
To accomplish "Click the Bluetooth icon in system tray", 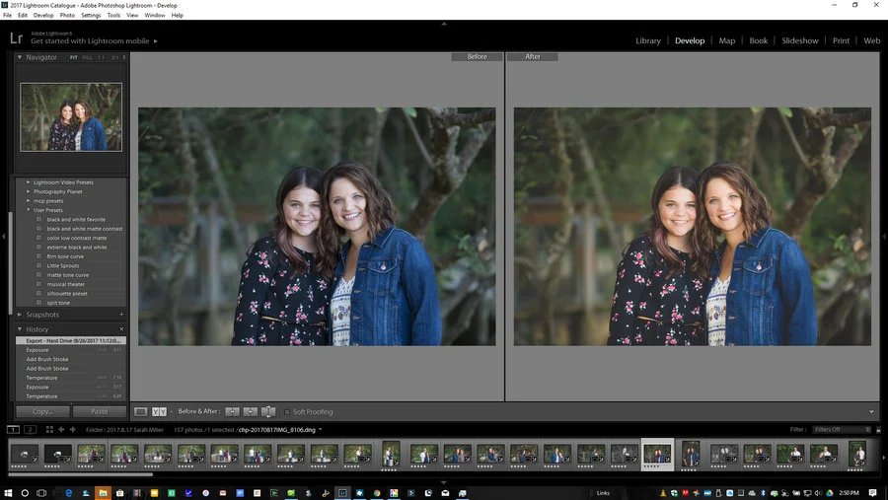I will click(763, 493).
